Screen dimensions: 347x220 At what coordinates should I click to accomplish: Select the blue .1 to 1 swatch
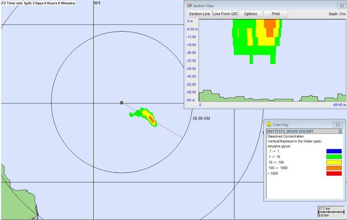click(x=333, y=151)
